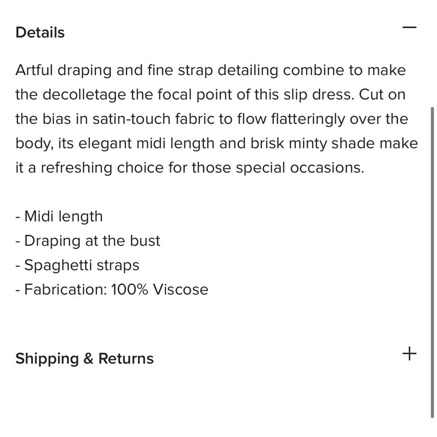Click the Midi length list item
Viewport: 437px width, 437px height.
[59, 216]
